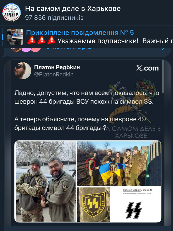Click the 97 856 subscribers count text
Image resolution: width=173 pixels, height=231 pixels.
54,18
